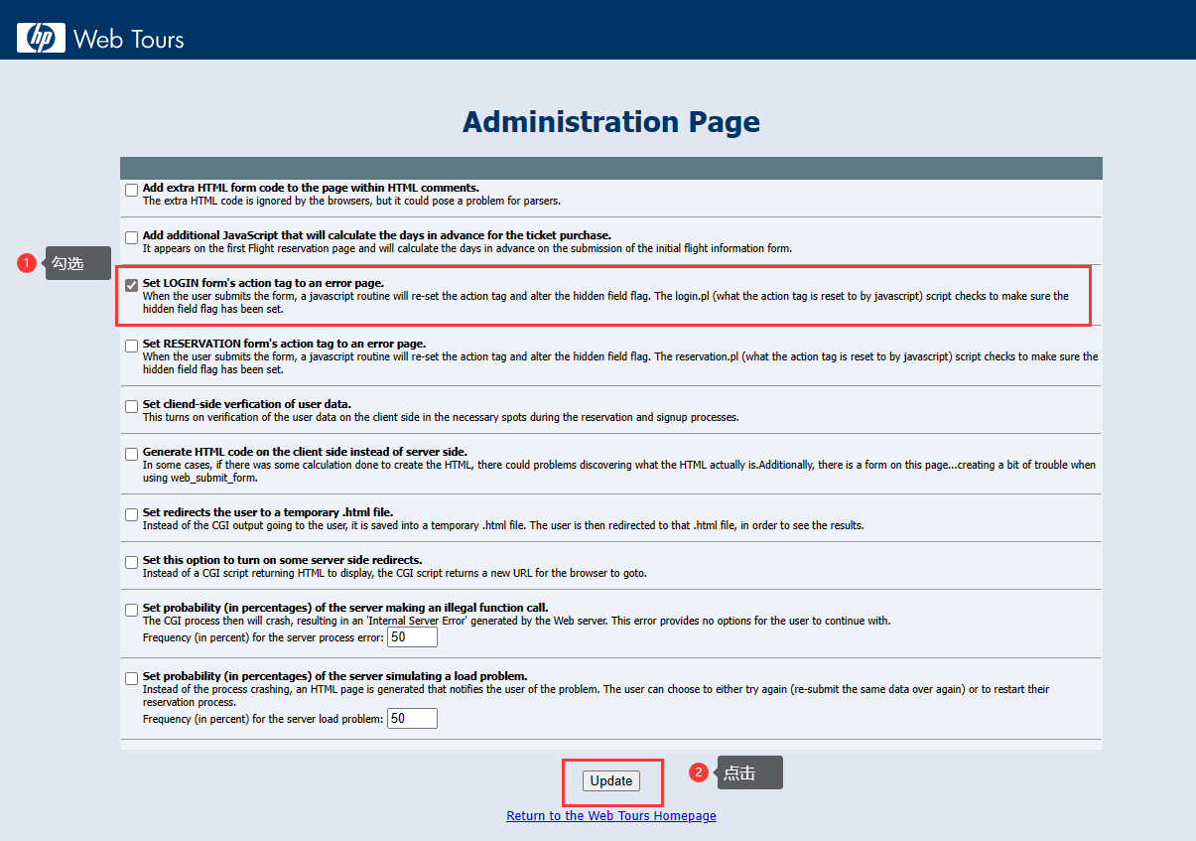Screen dimensions: 1196x841
Task: Click 'Set redirects the user to a temporary' text
Action: pos(268,512)
